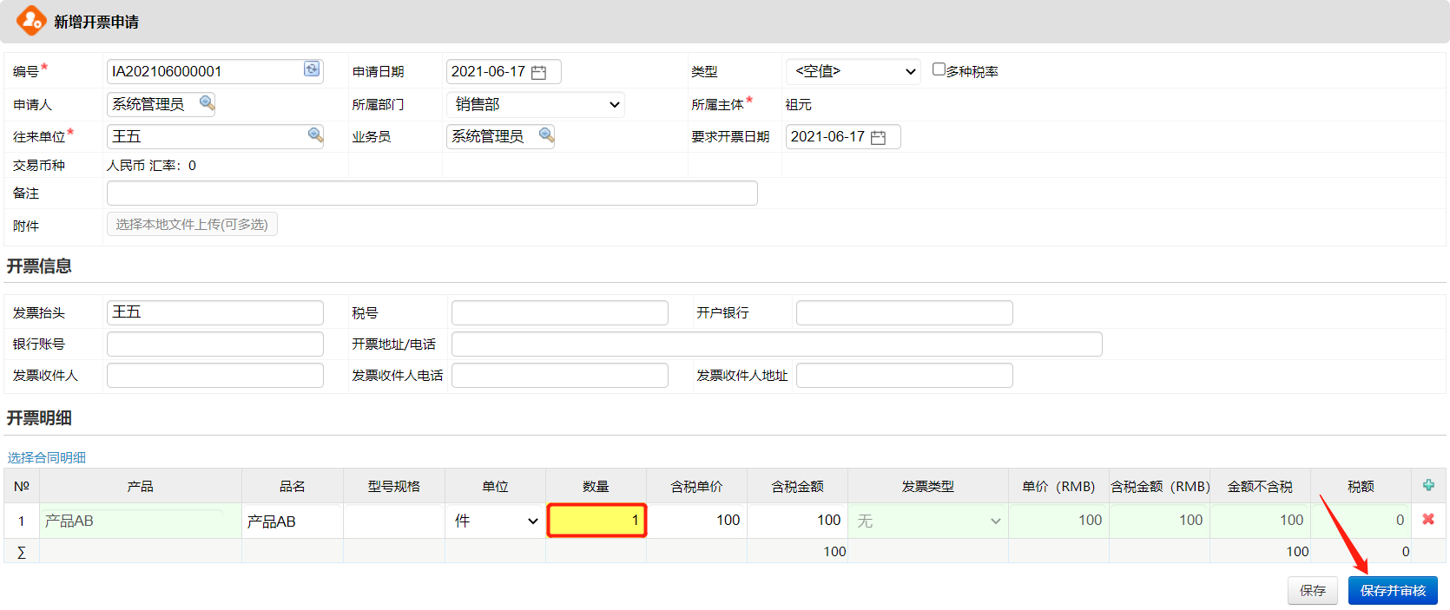The image size is (1450, 610).
Task: Click the empty 型号规格 cell in row 1
Action: point(393,521)
